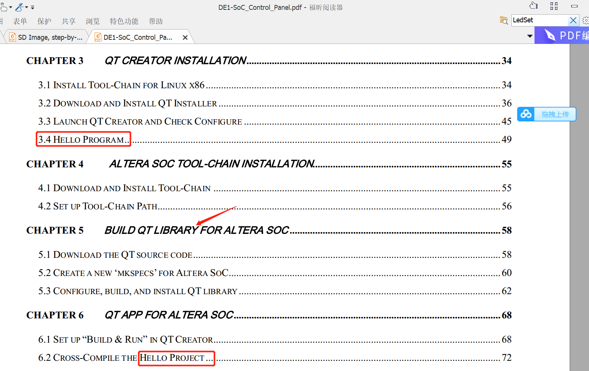Select the hand tool icon

[x=3, y=7]
